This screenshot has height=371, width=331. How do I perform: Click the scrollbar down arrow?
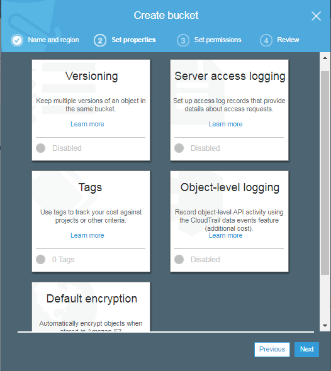(x=325, y=326)
